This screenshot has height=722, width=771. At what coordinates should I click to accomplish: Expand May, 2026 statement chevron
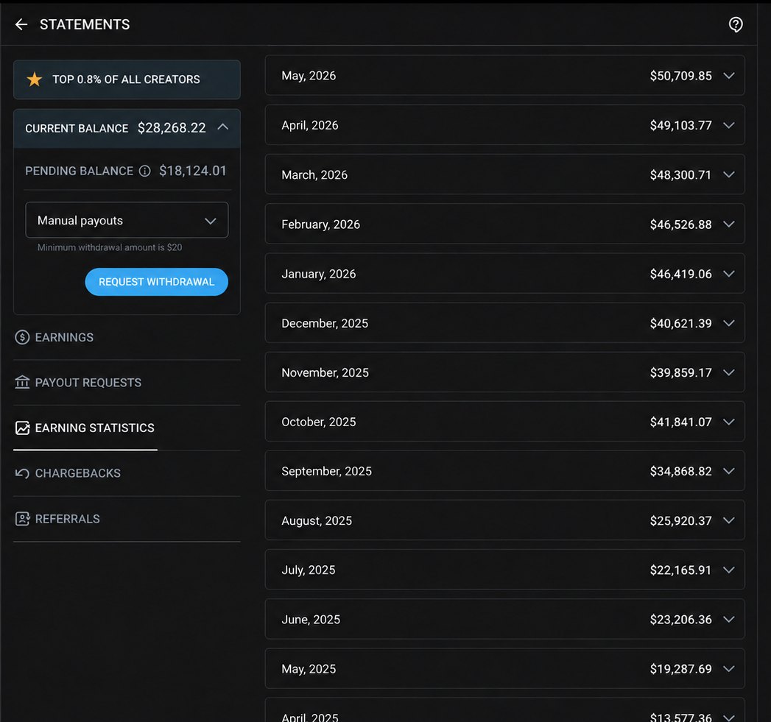[729, 76]
